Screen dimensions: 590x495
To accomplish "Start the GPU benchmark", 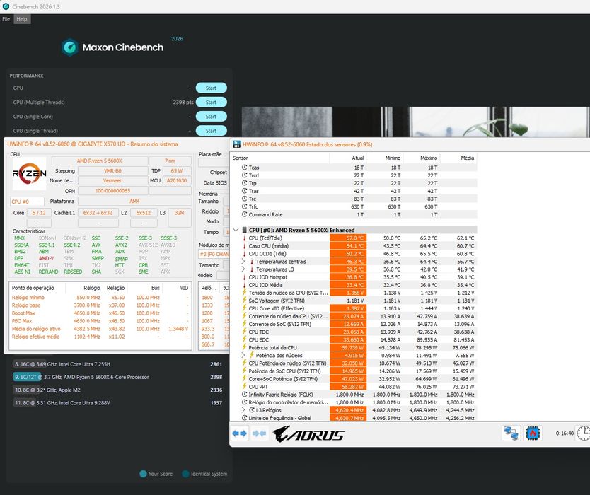I will point(211,88).
